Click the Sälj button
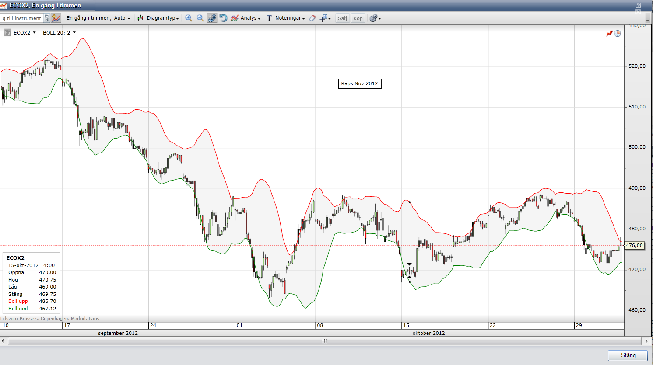This screenshot has height=365, width=653. [342, 18]
